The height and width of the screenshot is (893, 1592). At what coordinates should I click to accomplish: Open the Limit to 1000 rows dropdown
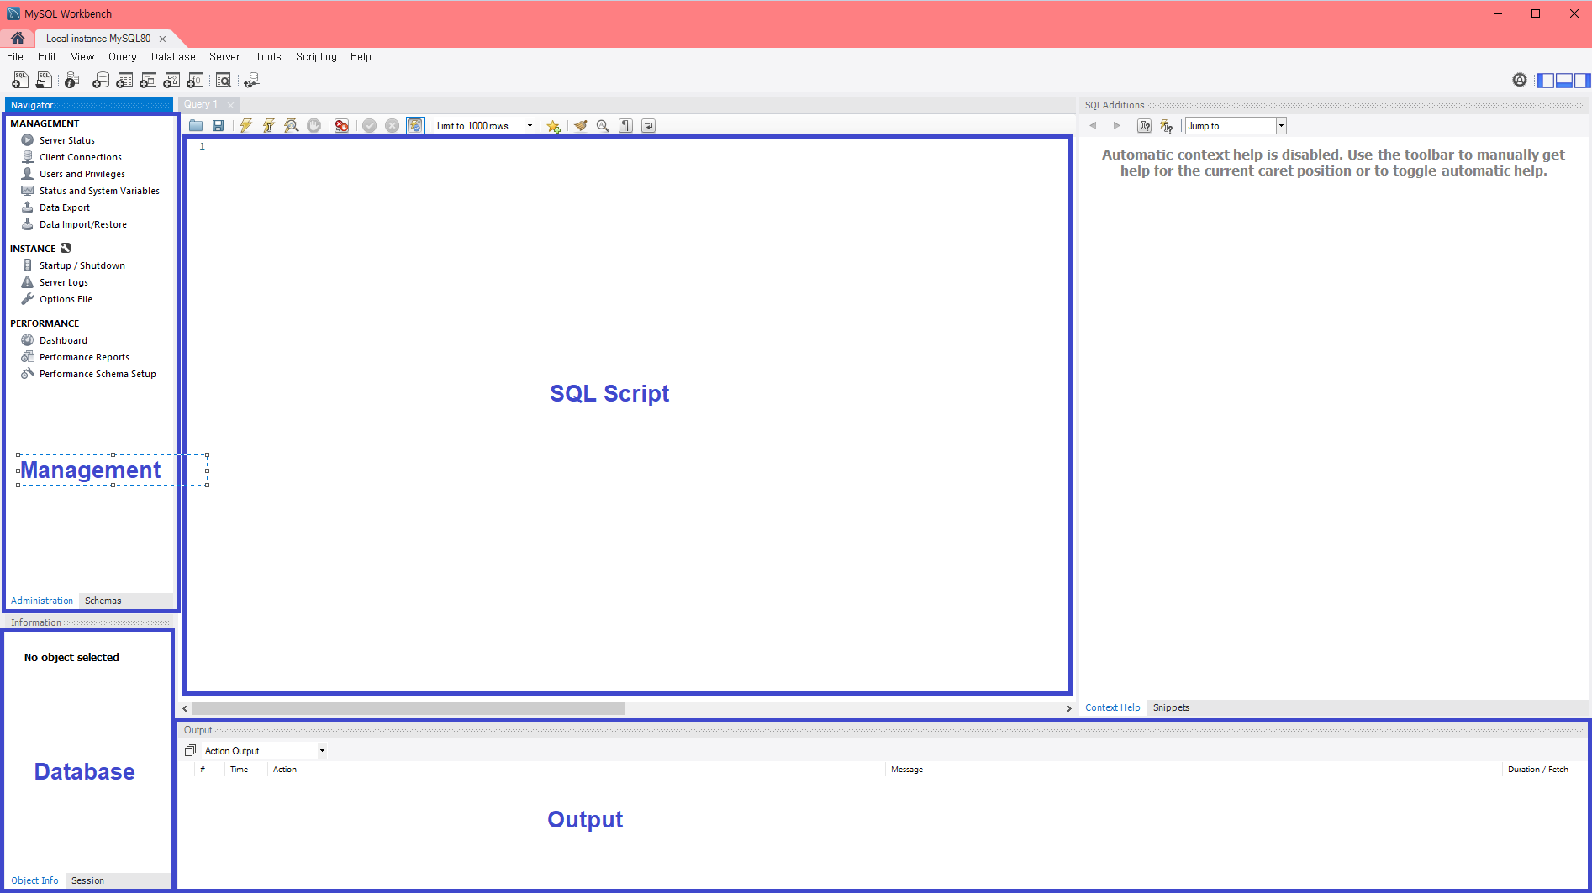[529, 125]
